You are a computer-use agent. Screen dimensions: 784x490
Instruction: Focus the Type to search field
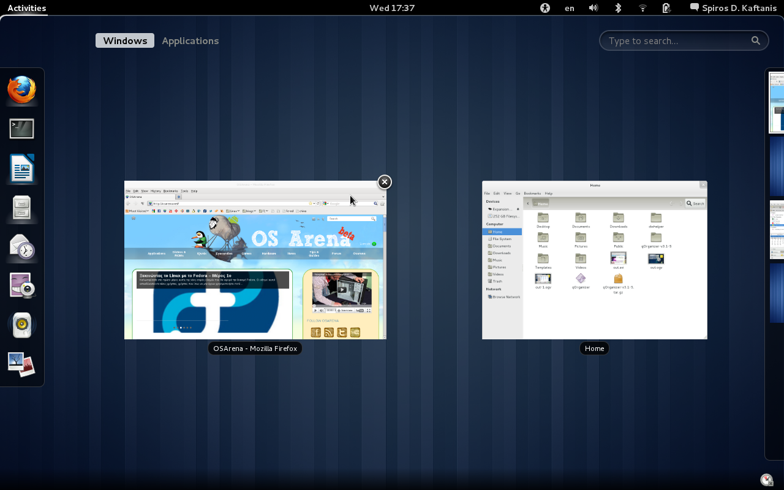pyautogui.click(x=677, y=40)
